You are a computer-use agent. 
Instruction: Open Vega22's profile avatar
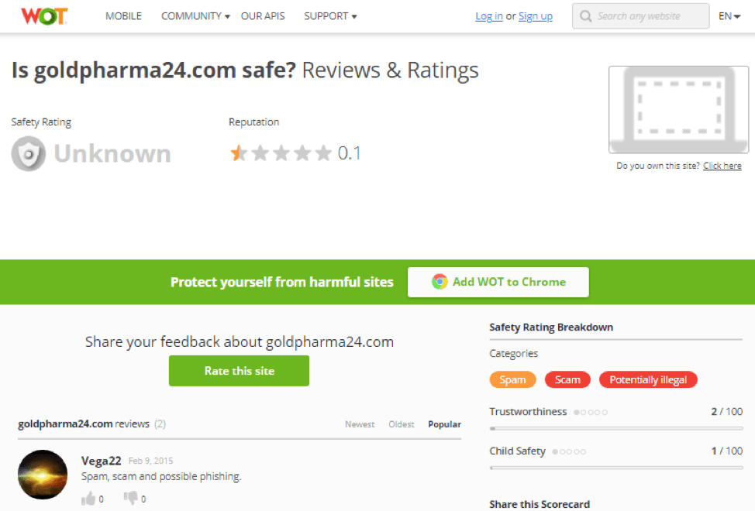pyautogui.click(x=43, y=475)
